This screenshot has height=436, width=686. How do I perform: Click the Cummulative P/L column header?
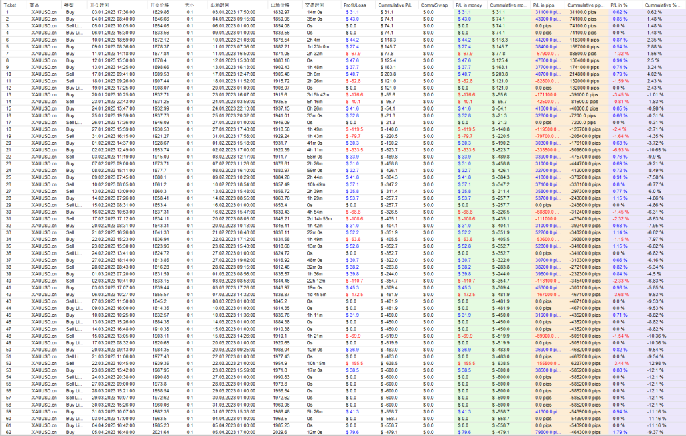390,4
